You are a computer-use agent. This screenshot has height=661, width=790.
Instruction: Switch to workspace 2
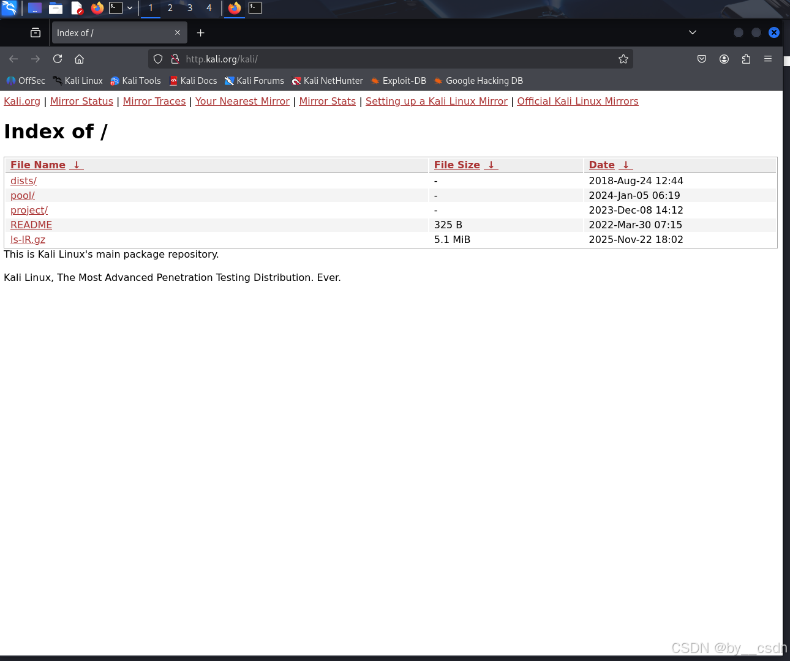click(170, 8)
